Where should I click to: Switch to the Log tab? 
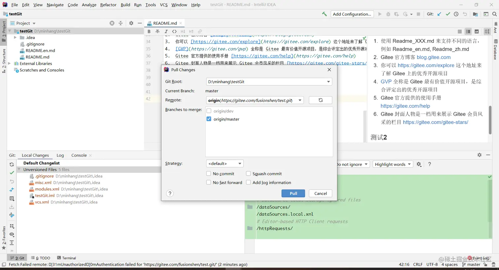(x=60, y=155)
